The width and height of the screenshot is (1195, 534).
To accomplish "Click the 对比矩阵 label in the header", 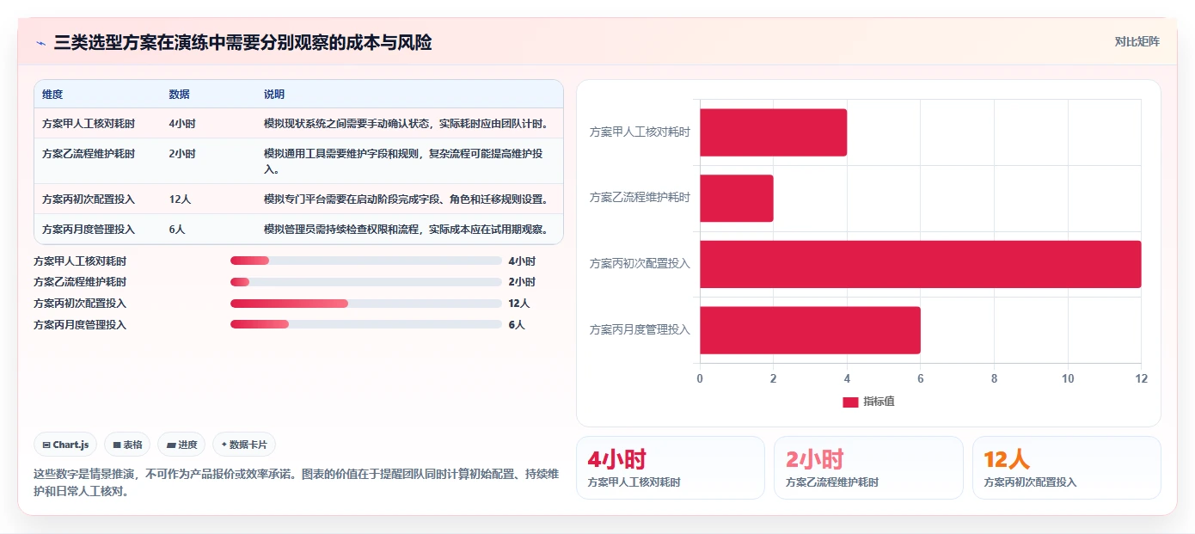I will (1137, 41).
